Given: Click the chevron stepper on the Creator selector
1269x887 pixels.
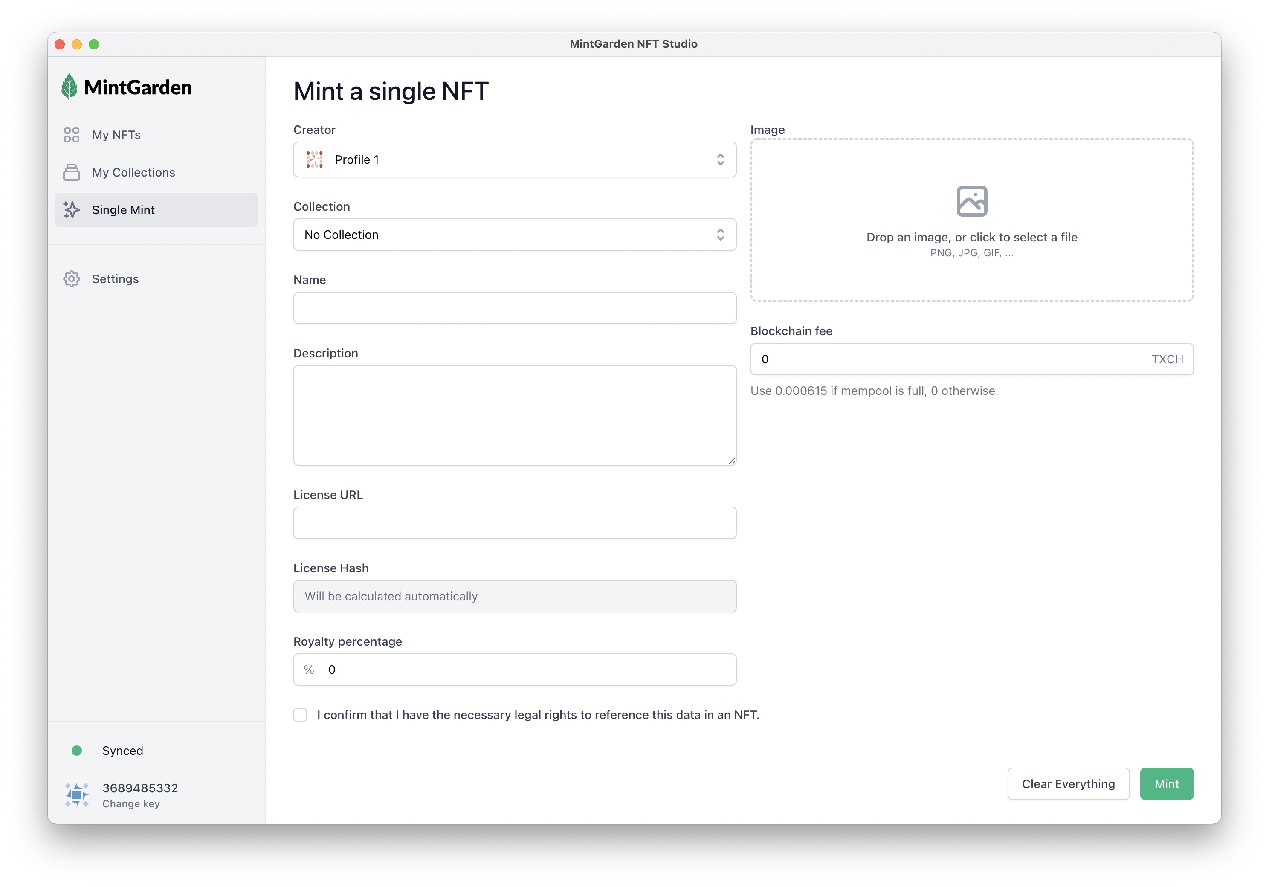Looking at the screenshot, I should (721, 159).
